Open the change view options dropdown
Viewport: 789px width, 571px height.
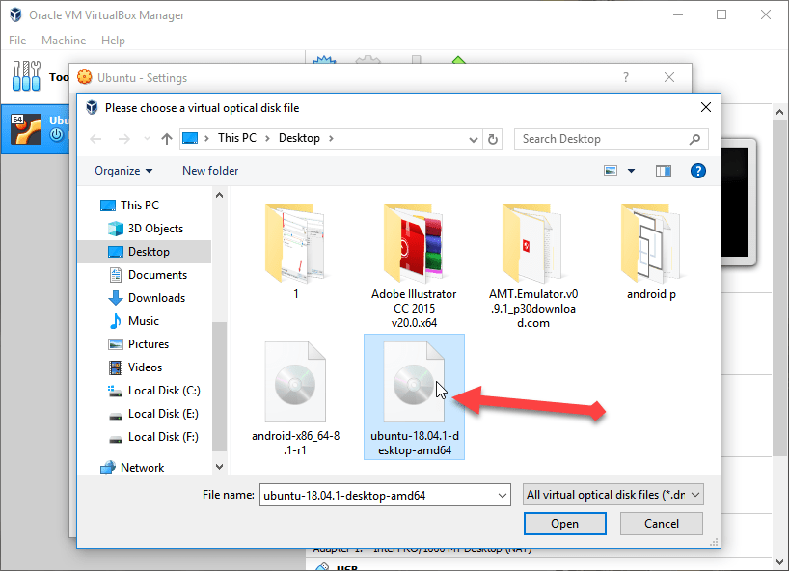[x=631, y=171]
